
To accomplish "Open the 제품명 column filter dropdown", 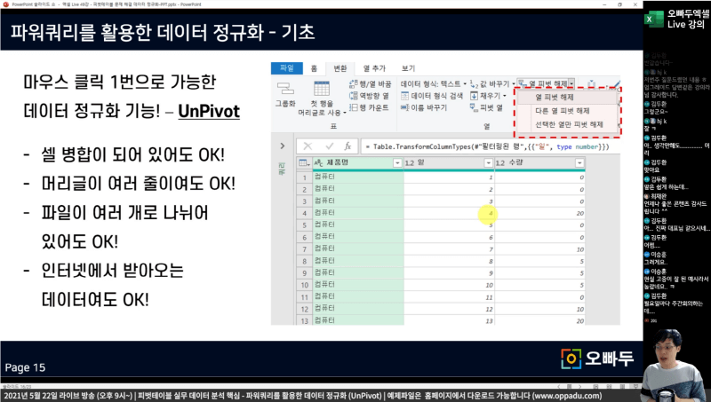I will tap(397, 163).
